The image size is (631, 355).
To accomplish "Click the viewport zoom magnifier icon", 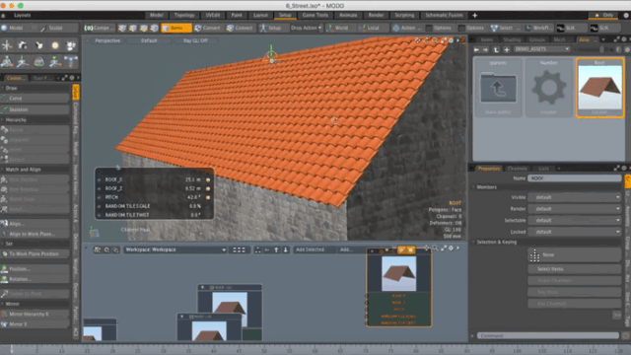I will tap(435, 40).
